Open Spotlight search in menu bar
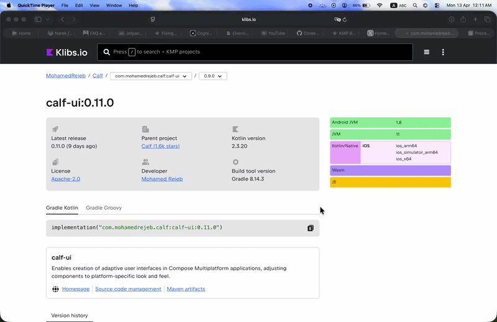 (415, 6)
